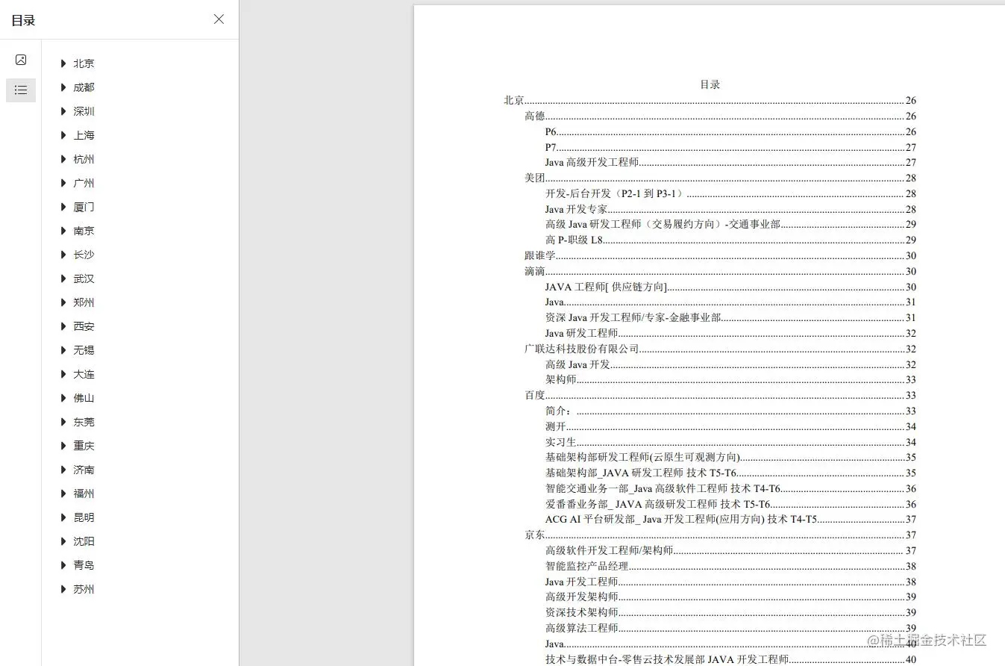Click the 资深Java开发工程师/专家-金融事业部 entry
Image resolution: width=1005 pixels, height=666 pixels.
[731, 317]
